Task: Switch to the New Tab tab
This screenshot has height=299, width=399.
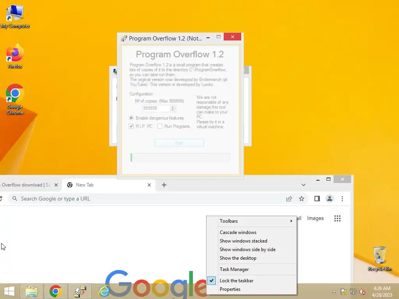Action: pyautogui.click(x=108, y=185)
